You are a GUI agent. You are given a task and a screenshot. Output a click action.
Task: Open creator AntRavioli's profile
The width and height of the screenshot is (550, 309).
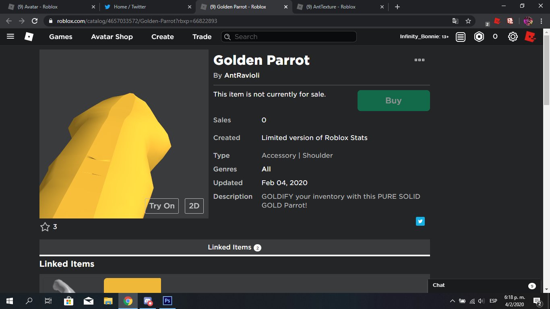242,75
